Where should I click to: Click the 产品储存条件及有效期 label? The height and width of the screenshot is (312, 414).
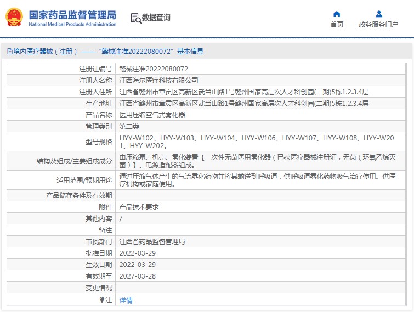coord(79,196)
